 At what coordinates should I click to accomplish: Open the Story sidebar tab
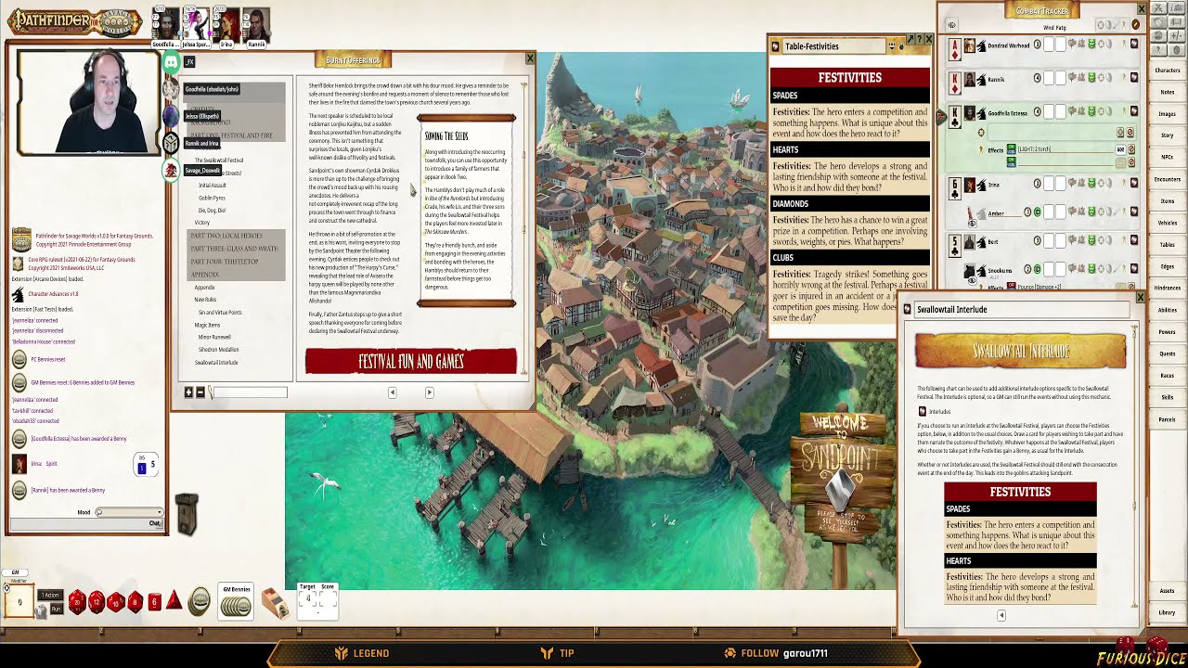[x=1167, y=135]
